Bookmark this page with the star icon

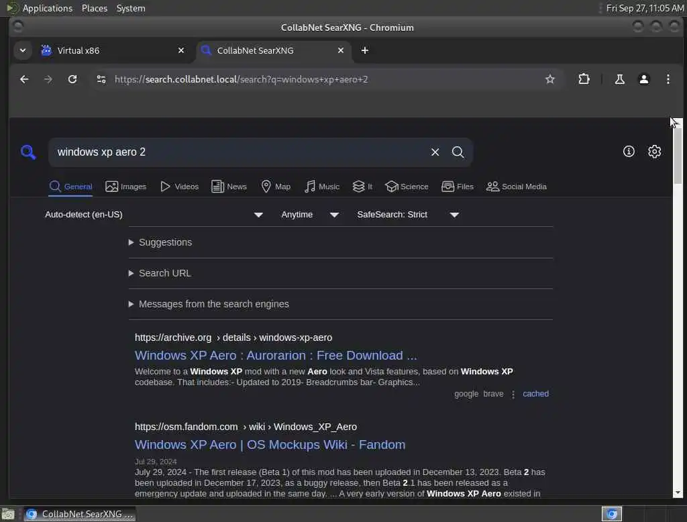click(x=550, y=79)
